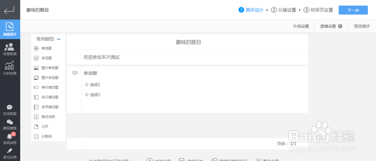Image resolution: width=376 pixels, height=161 pixels.
Task: Open 系统消息 notifications bell
Action: pos(10,137)
